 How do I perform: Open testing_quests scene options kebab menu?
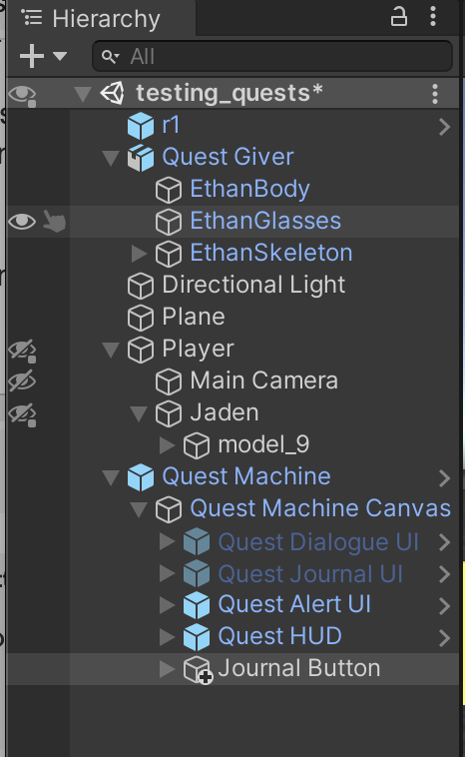(x=435, y=94)
